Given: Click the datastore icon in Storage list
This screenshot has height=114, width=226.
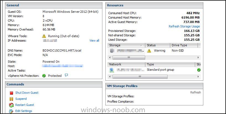Looking at the screenshot, I should (x=112, y=51).
